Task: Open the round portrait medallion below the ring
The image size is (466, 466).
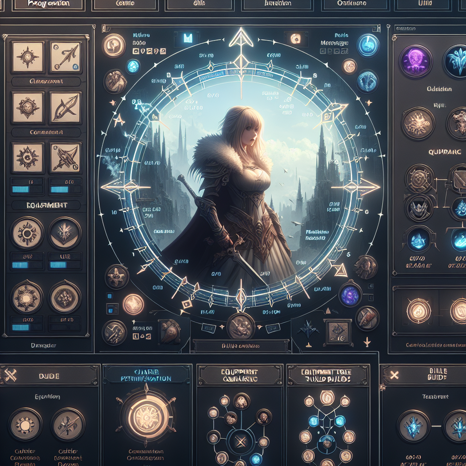Action: (x=240, y=325)
